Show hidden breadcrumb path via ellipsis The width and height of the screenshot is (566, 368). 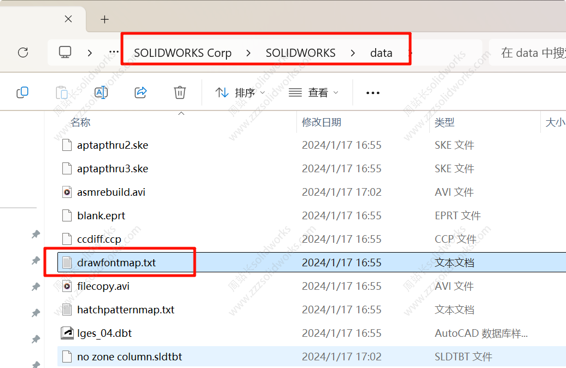[114, 52]
